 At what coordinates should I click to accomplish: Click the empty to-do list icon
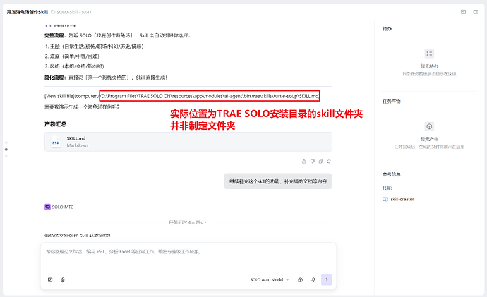point(429,54)
